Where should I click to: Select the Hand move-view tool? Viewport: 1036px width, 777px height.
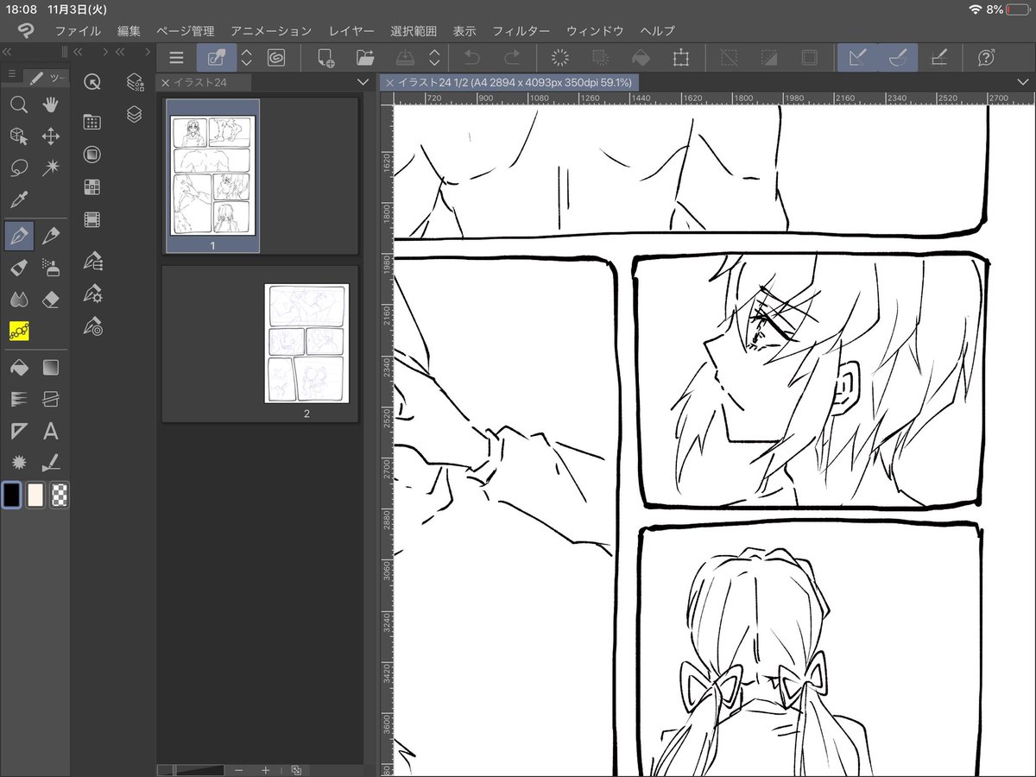pos(51,104)
